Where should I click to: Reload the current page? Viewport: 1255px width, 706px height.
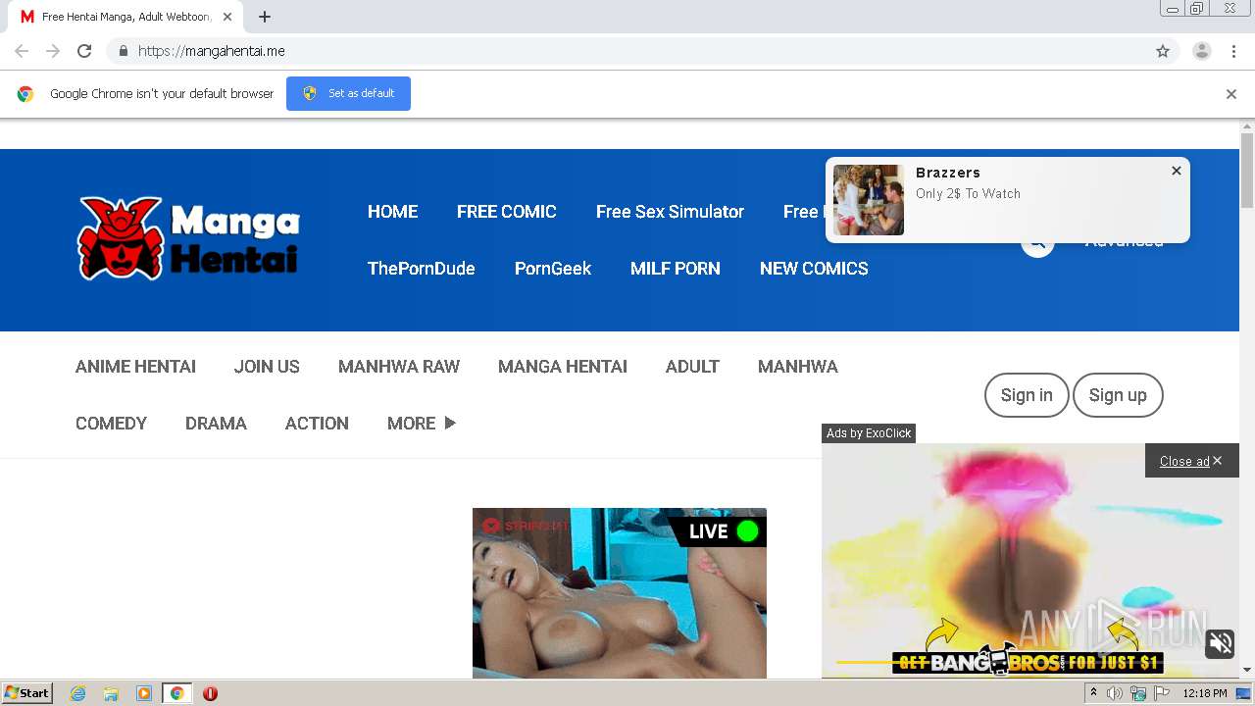pyautogui.click(x=84, y=51)
